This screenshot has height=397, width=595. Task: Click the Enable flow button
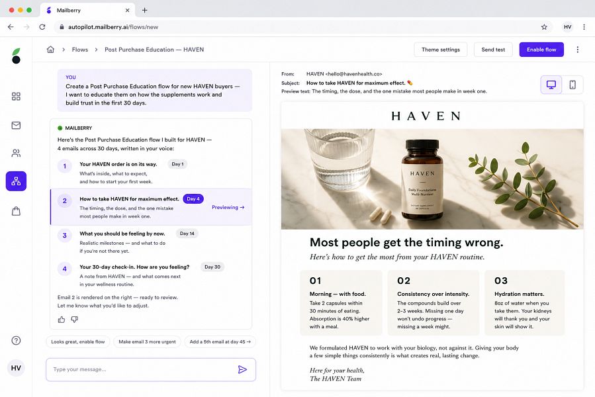tap(541, 50)
